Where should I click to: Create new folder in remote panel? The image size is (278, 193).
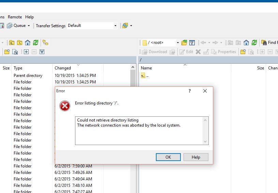coord(243,52)
